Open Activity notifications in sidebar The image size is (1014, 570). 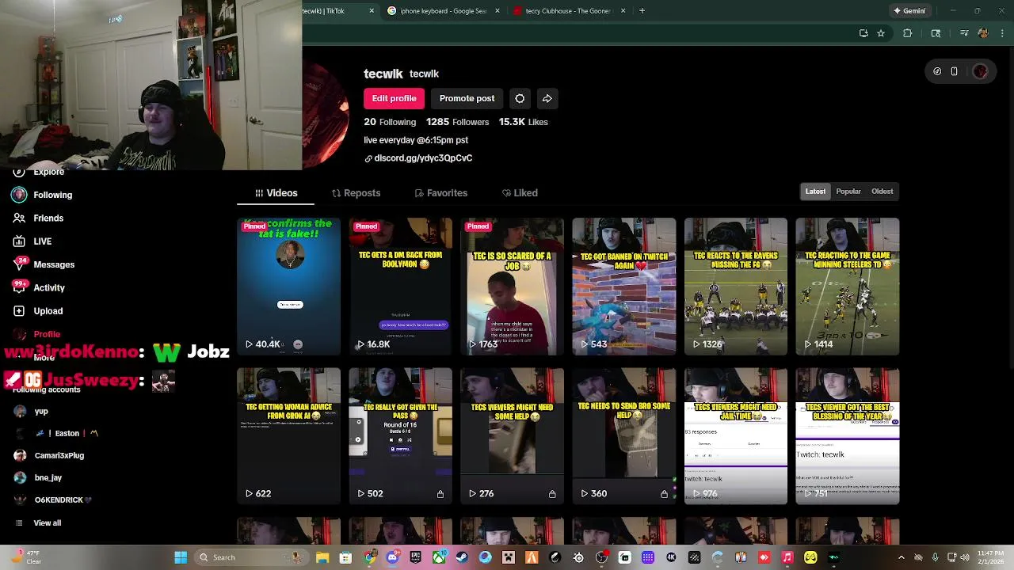click(x=39, y=287)
